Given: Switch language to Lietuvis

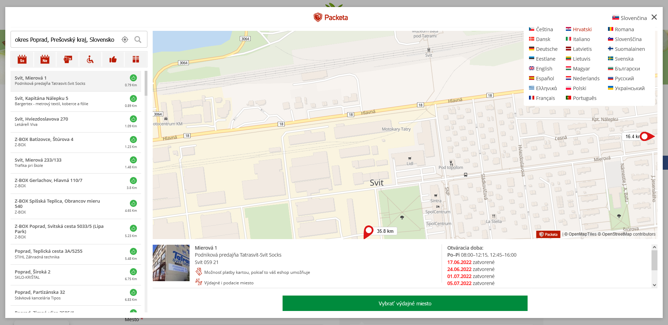Looking at the screenshot, I should (578, 59).
